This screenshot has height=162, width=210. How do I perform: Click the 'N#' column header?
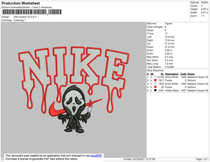coord(152,74)
